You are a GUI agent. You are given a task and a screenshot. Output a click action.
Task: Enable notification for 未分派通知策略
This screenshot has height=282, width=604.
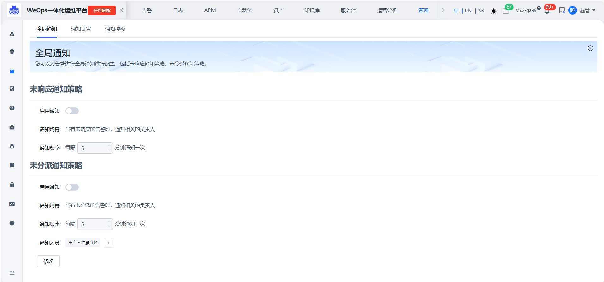pos(72,187)
